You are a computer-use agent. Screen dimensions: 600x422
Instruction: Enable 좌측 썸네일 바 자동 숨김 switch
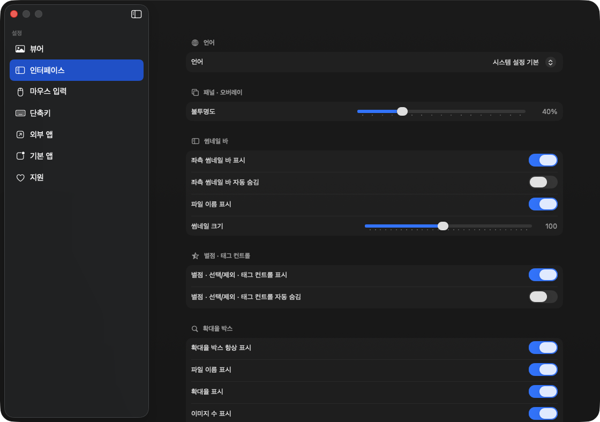click(543, 182)
